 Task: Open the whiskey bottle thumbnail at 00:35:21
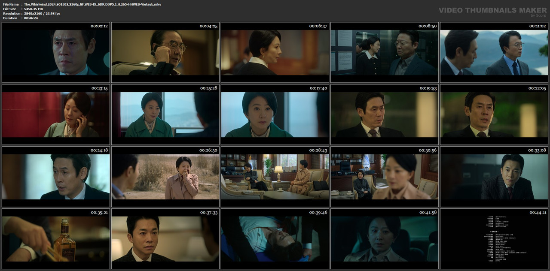(56, 239)
